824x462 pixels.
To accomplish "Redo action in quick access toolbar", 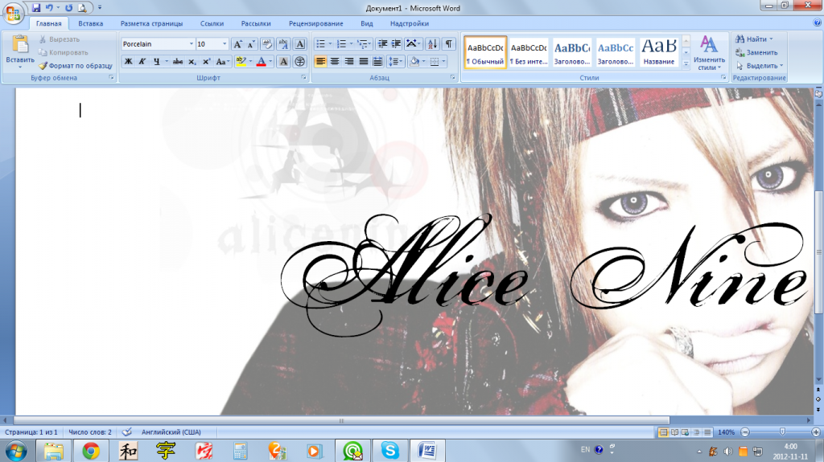I will tap(68, 7).
